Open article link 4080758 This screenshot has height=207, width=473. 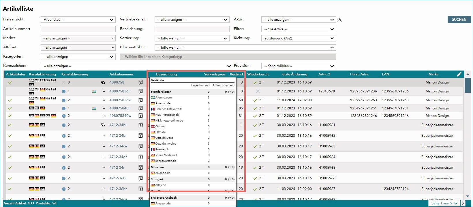click(117, 82)
